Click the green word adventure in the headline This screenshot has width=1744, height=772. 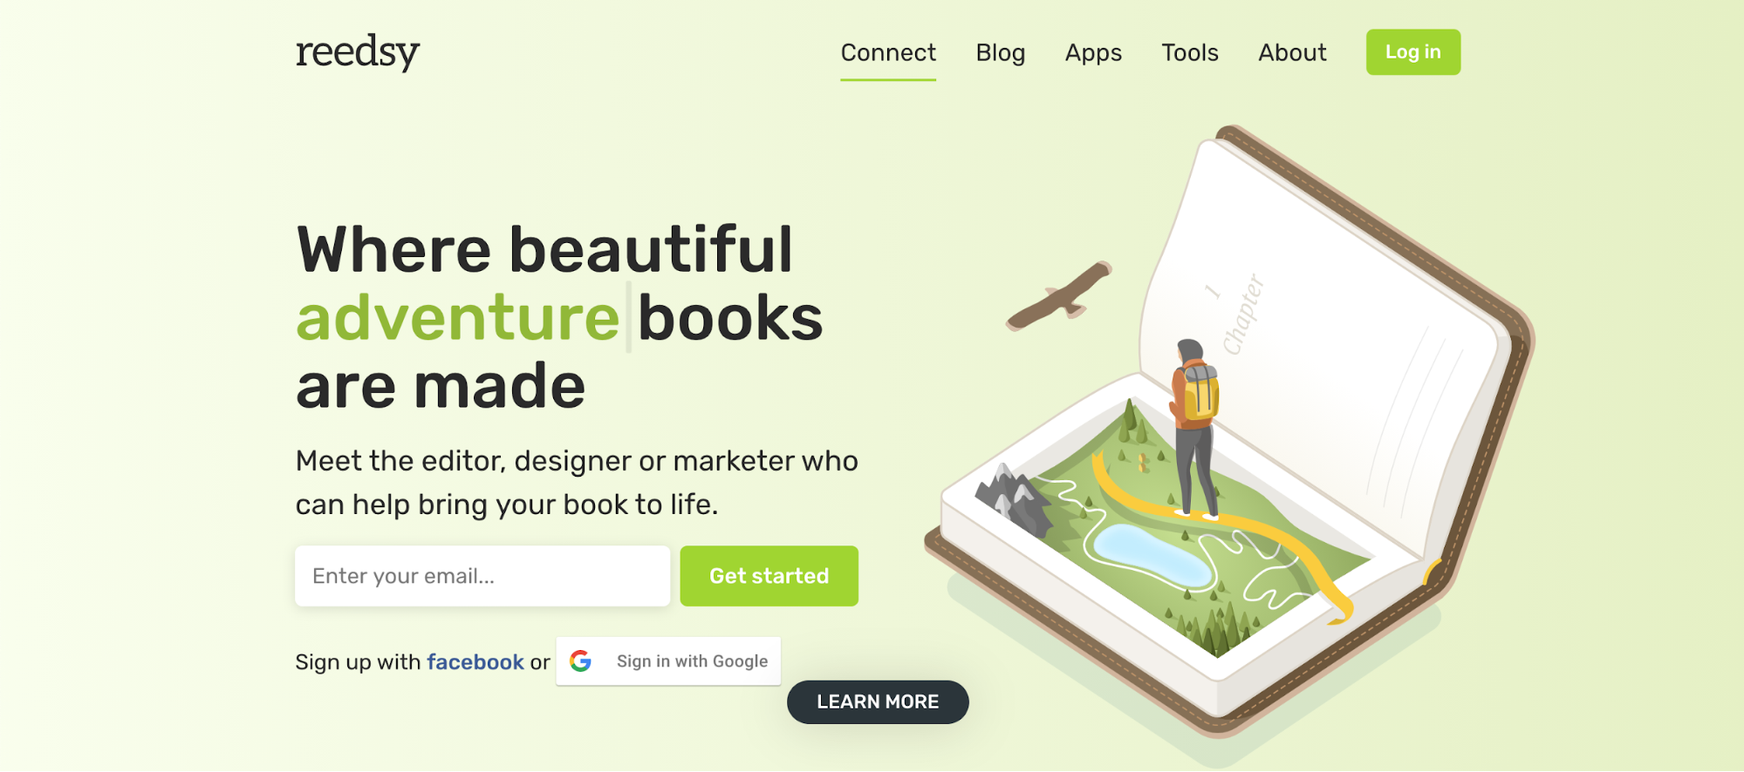pyautogui.click(x=458, y=318)
